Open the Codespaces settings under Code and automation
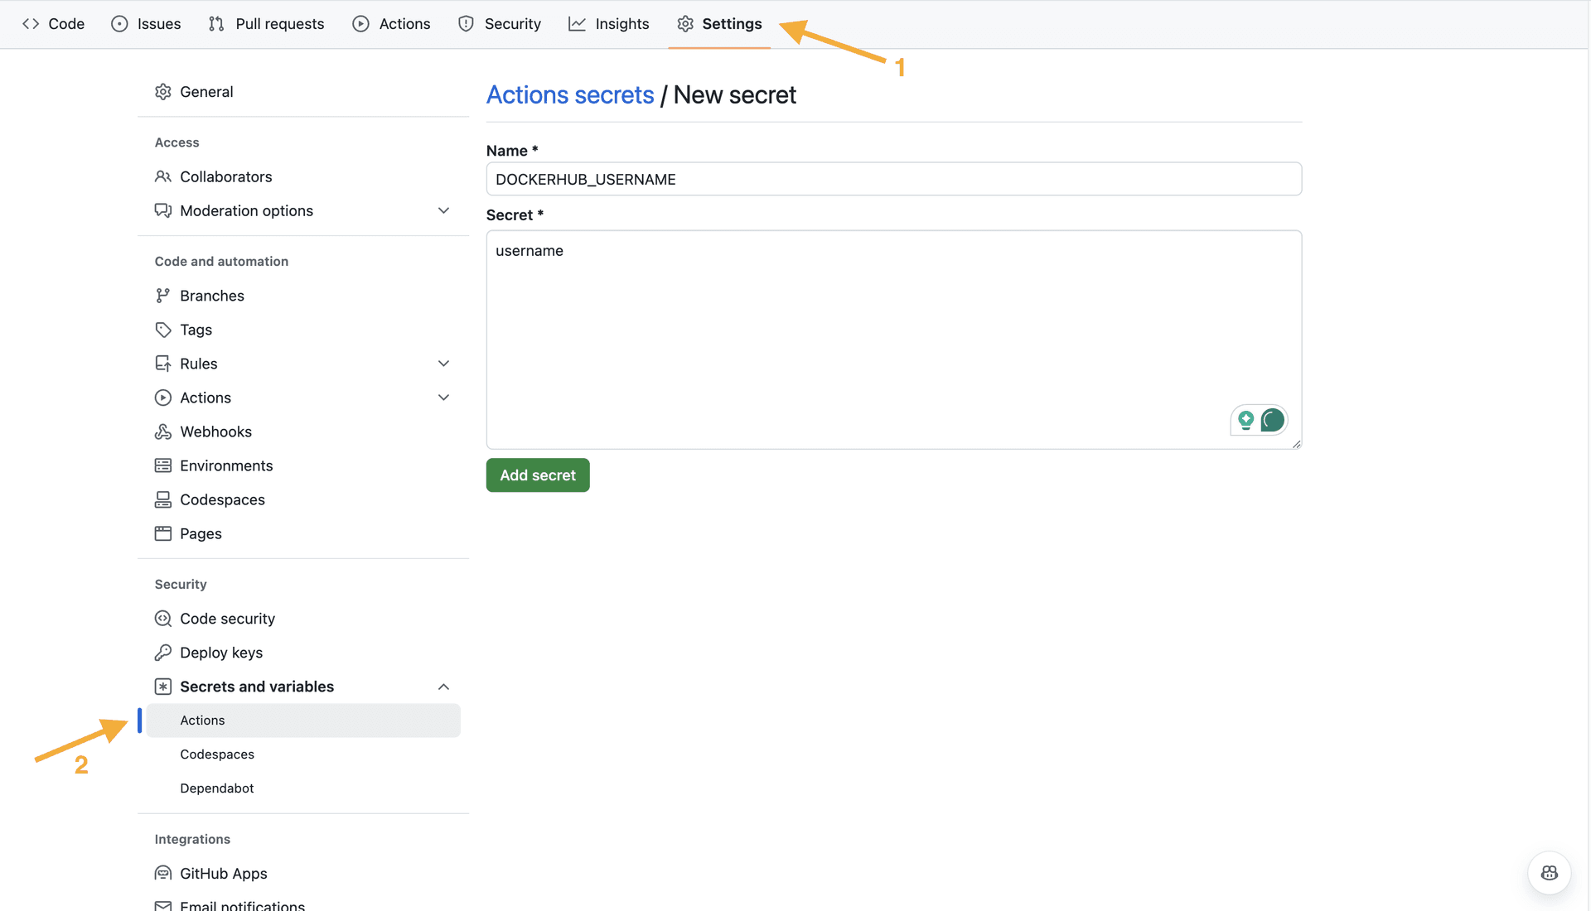Screen dimensions: 1591x911 303,499
